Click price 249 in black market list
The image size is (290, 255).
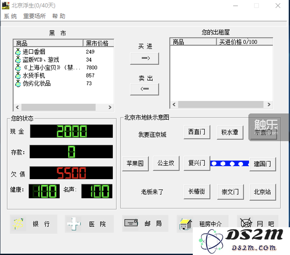click(x=90, y=52)
